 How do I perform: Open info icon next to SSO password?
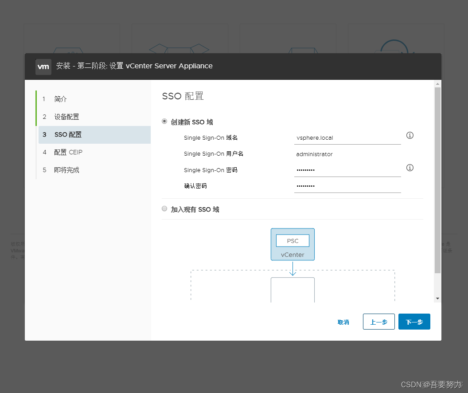click(410, 168)
